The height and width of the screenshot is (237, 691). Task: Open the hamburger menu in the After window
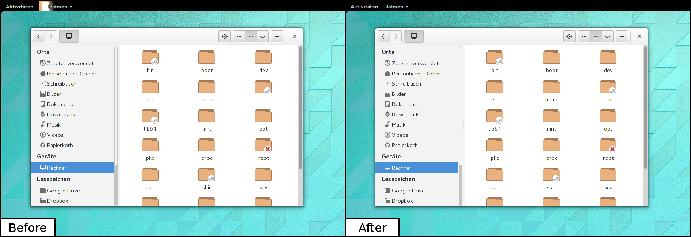[622, 37]
